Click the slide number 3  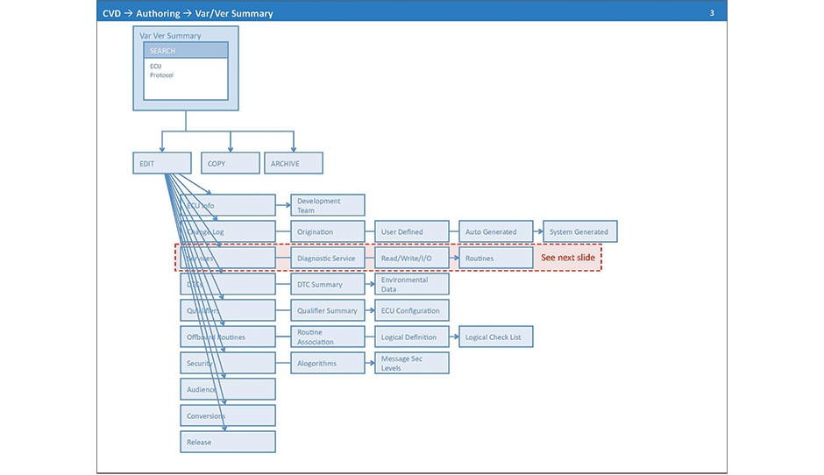coord(712,13)
